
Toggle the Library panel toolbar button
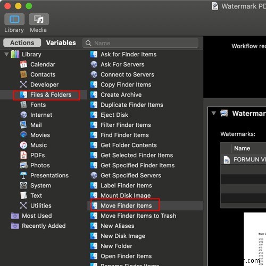click(x=14, y=19)
